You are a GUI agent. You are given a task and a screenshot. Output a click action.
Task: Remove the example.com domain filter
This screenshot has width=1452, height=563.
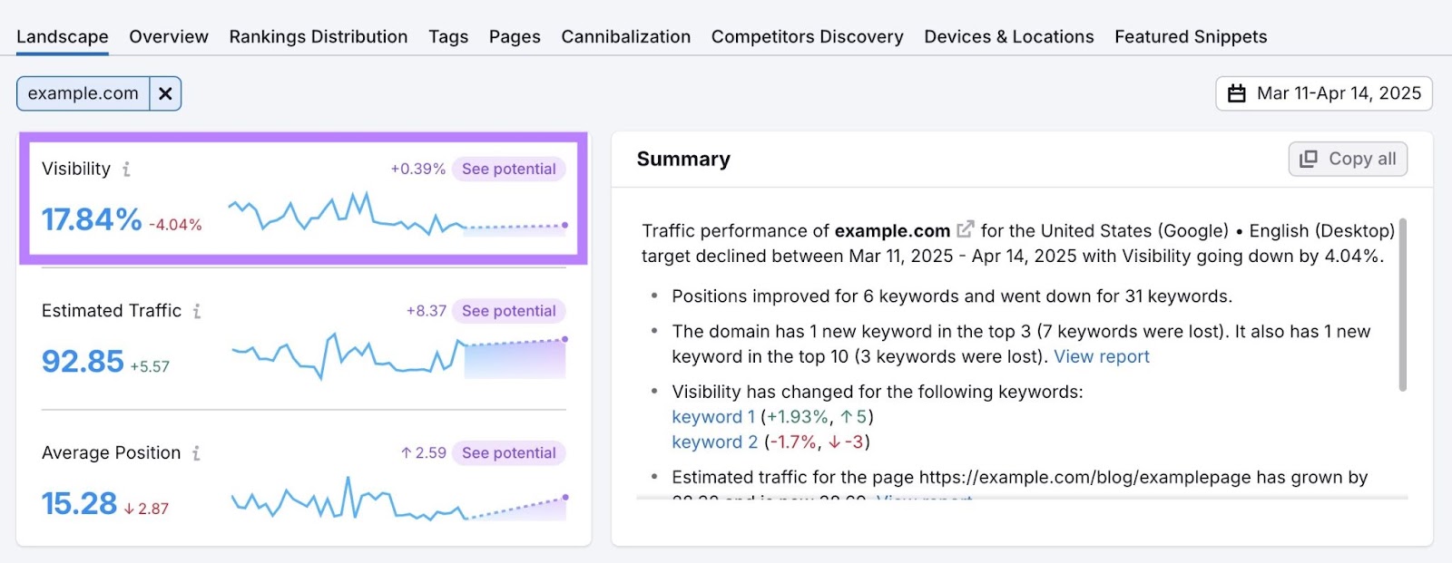[x=165, y=93]
